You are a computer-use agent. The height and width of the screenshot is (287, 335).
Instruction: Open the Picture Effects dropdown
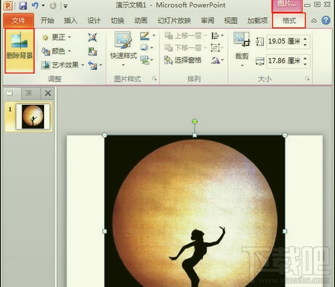click(x=147, y=47)
